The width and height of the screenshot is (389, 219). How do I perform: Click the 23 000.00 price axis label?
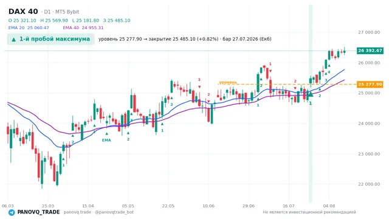click(x=369, y=154)
